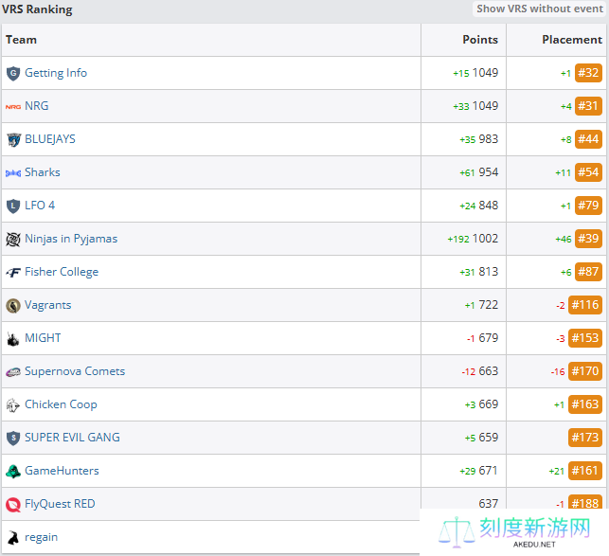Click LFO 4 points value 848
This screenshot has width=609, height=556.
coord(489,206)
